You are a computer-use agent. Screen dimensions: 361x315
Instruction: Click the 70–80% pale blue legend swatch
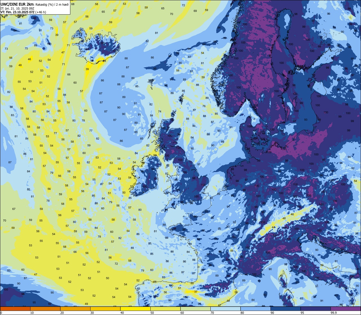tap(225, 309)
